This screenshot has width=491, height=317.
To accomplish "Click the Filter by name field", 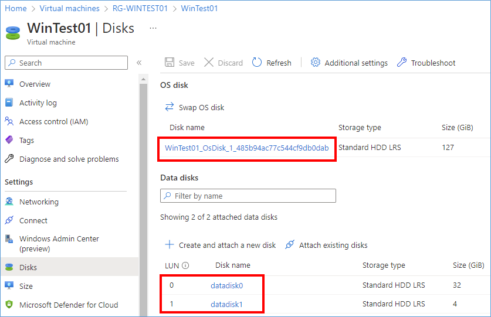I will point(248,196).
